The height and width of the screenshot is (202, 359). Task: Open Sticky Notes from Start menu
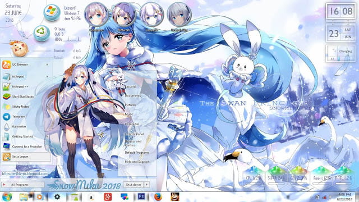pos(26,107)
